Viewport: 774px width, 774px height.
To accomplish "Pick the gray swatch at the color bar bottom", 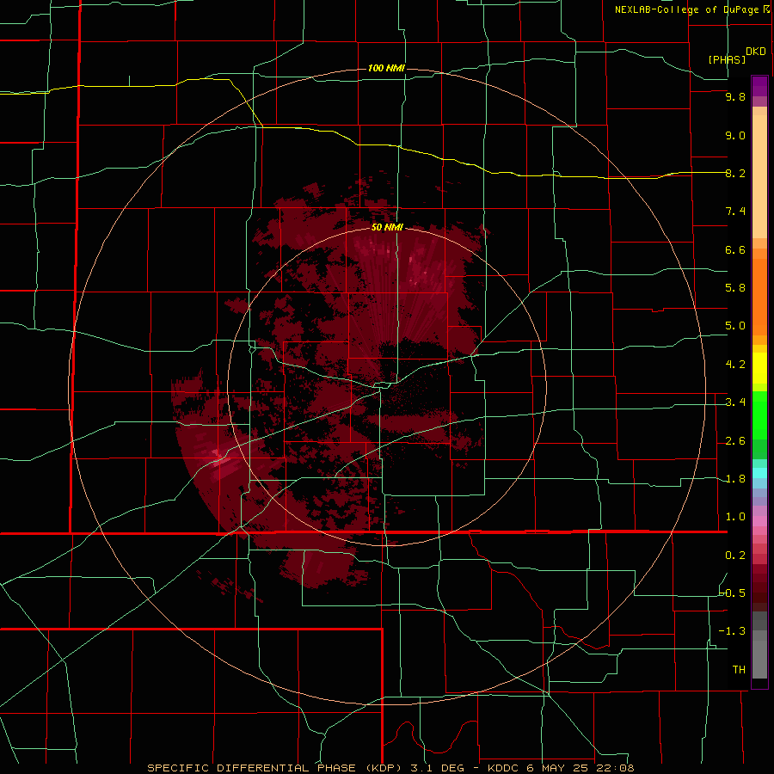I will tap(759, 659).
